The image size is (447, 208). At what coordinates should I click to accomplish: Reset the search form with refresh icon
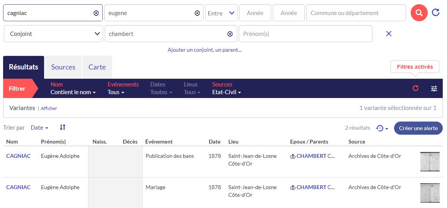[435, 13]
